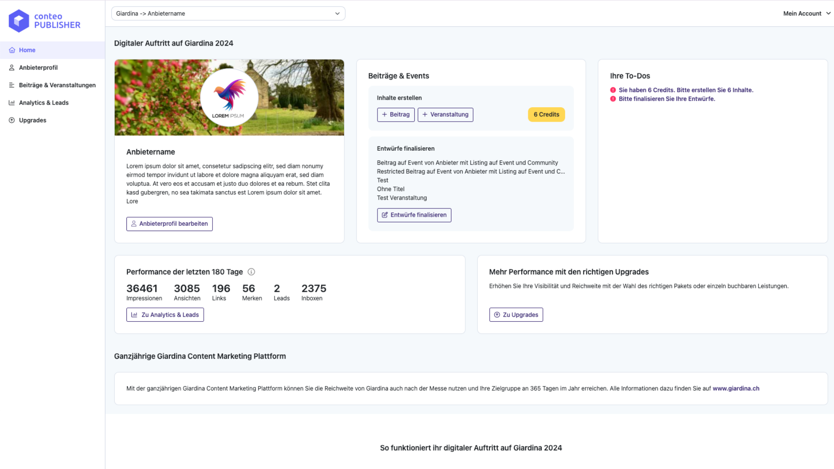Click the Upgrades arrow-circle icon in sidebar
Image resolution: width=834 pixels, height=469 pixels.
click(12, 120)
